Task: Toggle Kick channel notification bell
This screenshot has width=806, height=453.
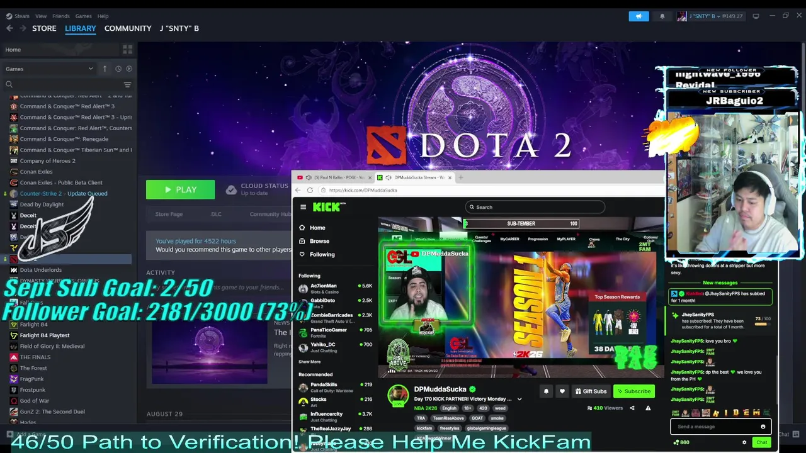Action: click(546, 391)
